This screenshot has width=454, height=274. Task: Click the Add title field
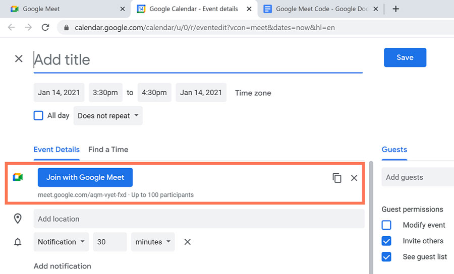[198, 60]
